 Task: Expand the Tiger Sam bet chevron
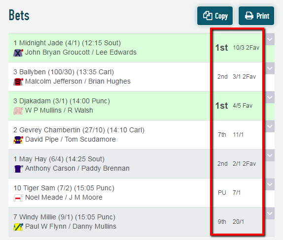pos(270,184)
